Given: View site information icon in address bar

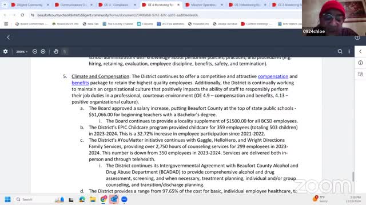Looking at the screenshot, I should click(33, 15).
